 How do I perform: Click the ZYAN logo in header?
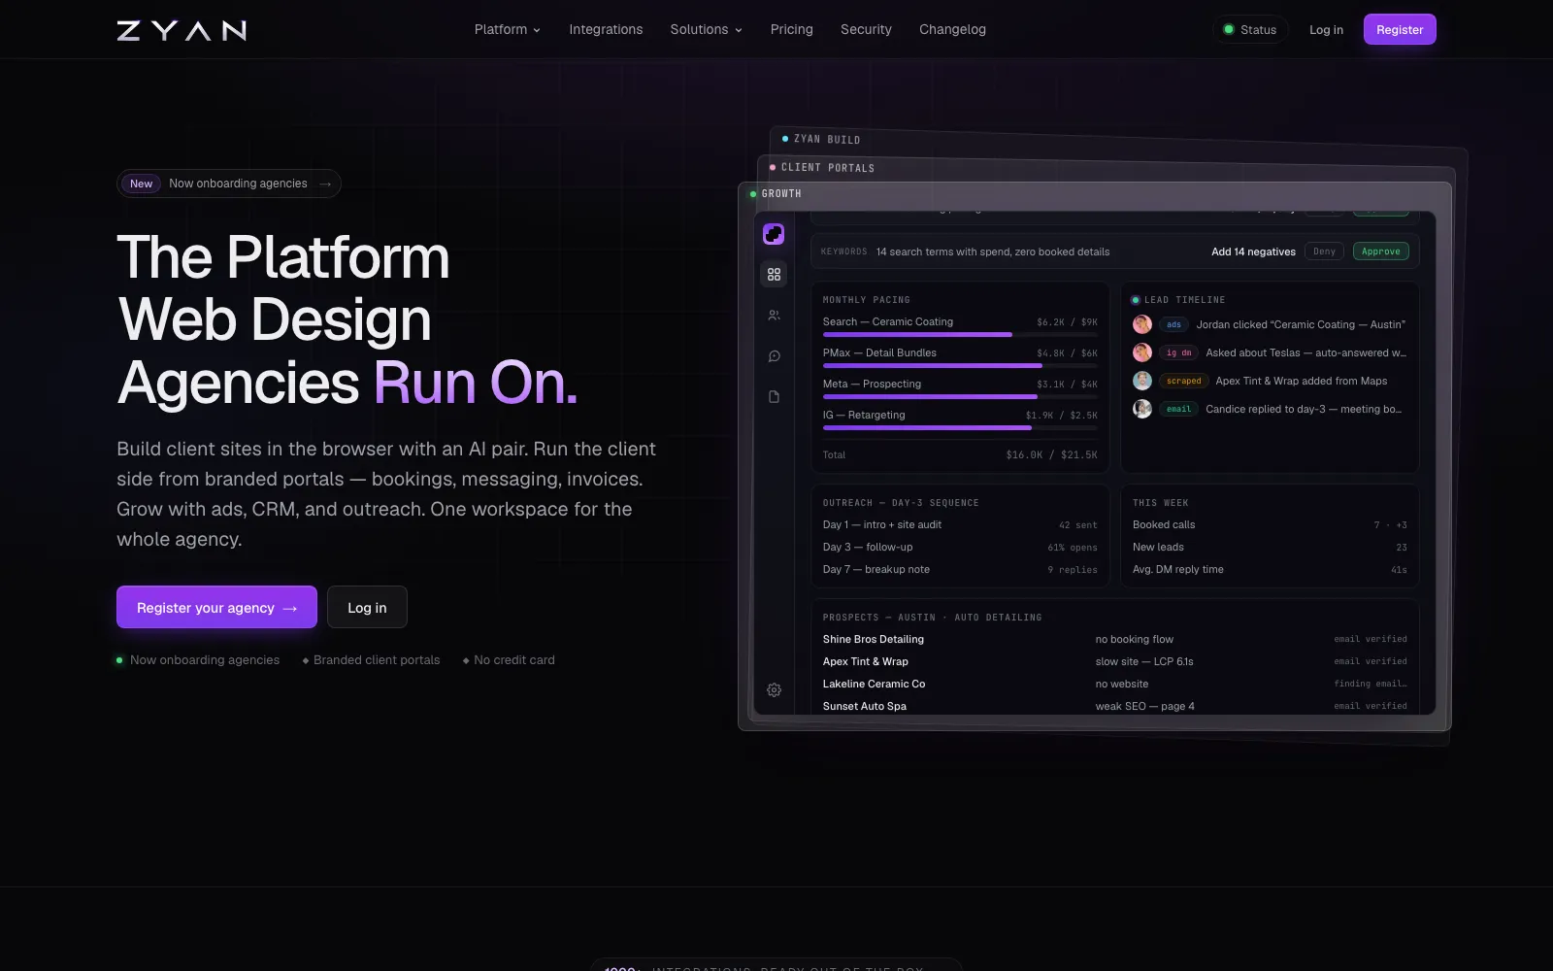[x=182, y=30]
